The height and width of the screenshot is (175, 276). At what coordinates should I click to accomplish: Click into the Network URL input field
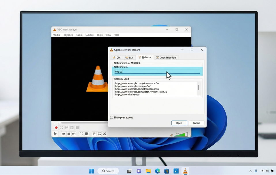pos(157,72)
